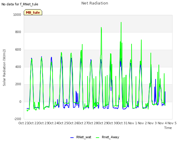Toggle the Rnet_4way legend entry
190x143 pixels.
point(107,137)
